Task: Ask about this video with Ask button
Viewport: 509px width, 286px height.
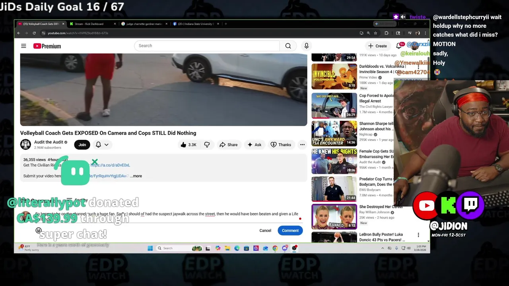Action: pos(254,145)
